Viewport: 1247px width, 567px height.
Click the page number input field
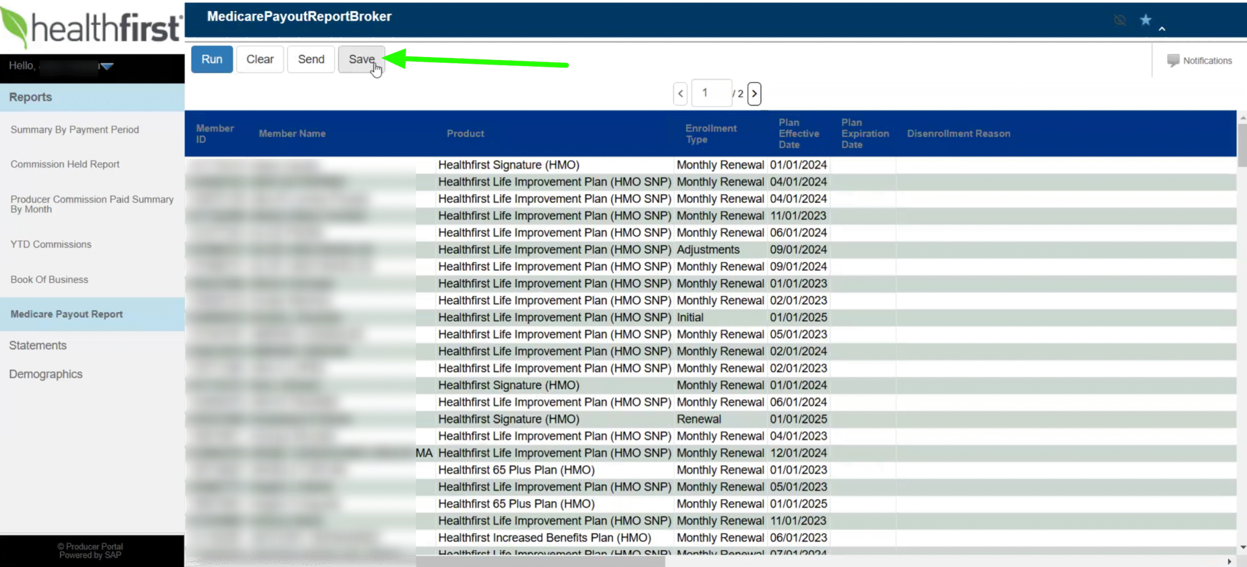[x=712, y=93]
